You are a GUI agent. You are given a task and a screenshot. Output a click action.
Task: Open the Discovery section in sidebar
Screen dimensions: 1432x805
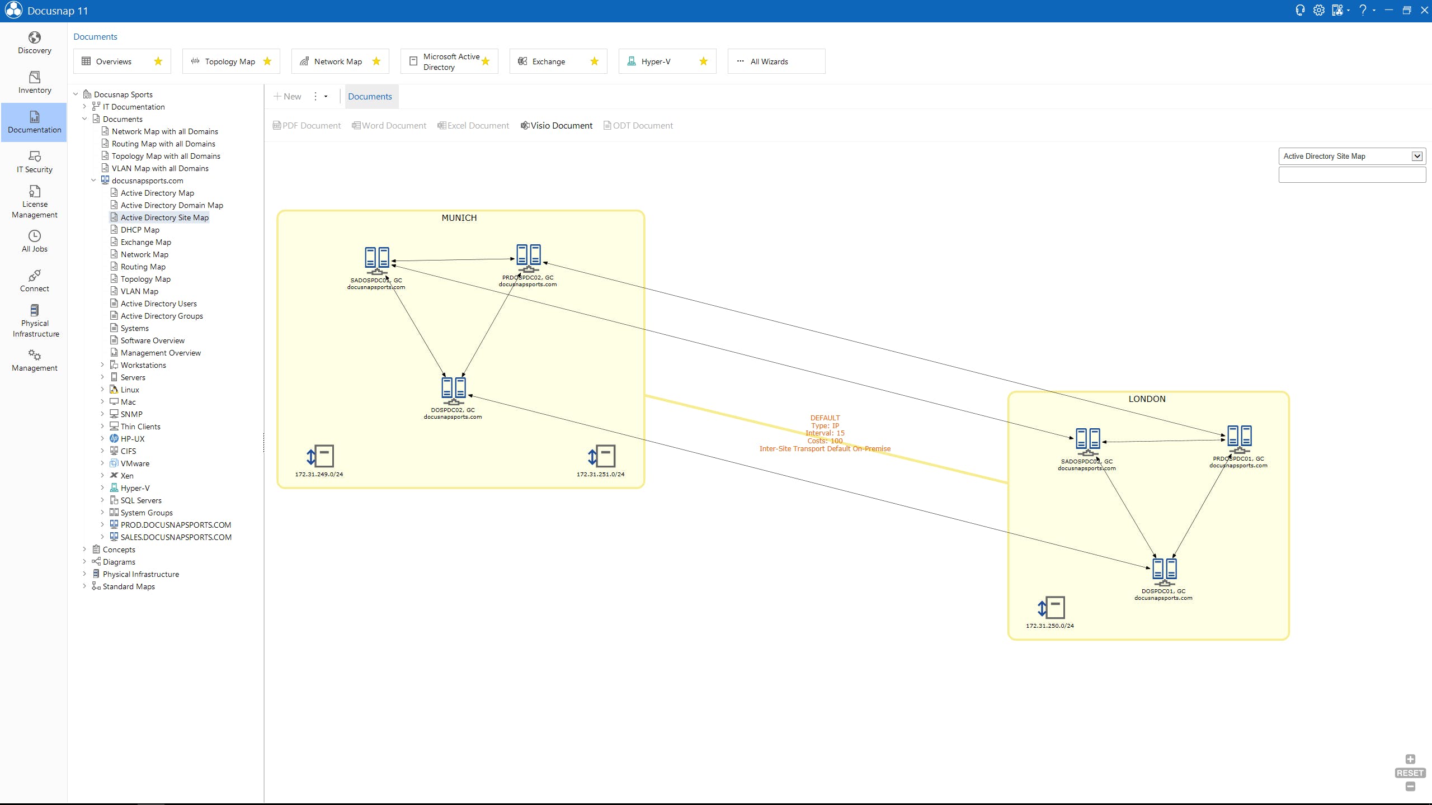pyautogui.click(x=34, y=43)
